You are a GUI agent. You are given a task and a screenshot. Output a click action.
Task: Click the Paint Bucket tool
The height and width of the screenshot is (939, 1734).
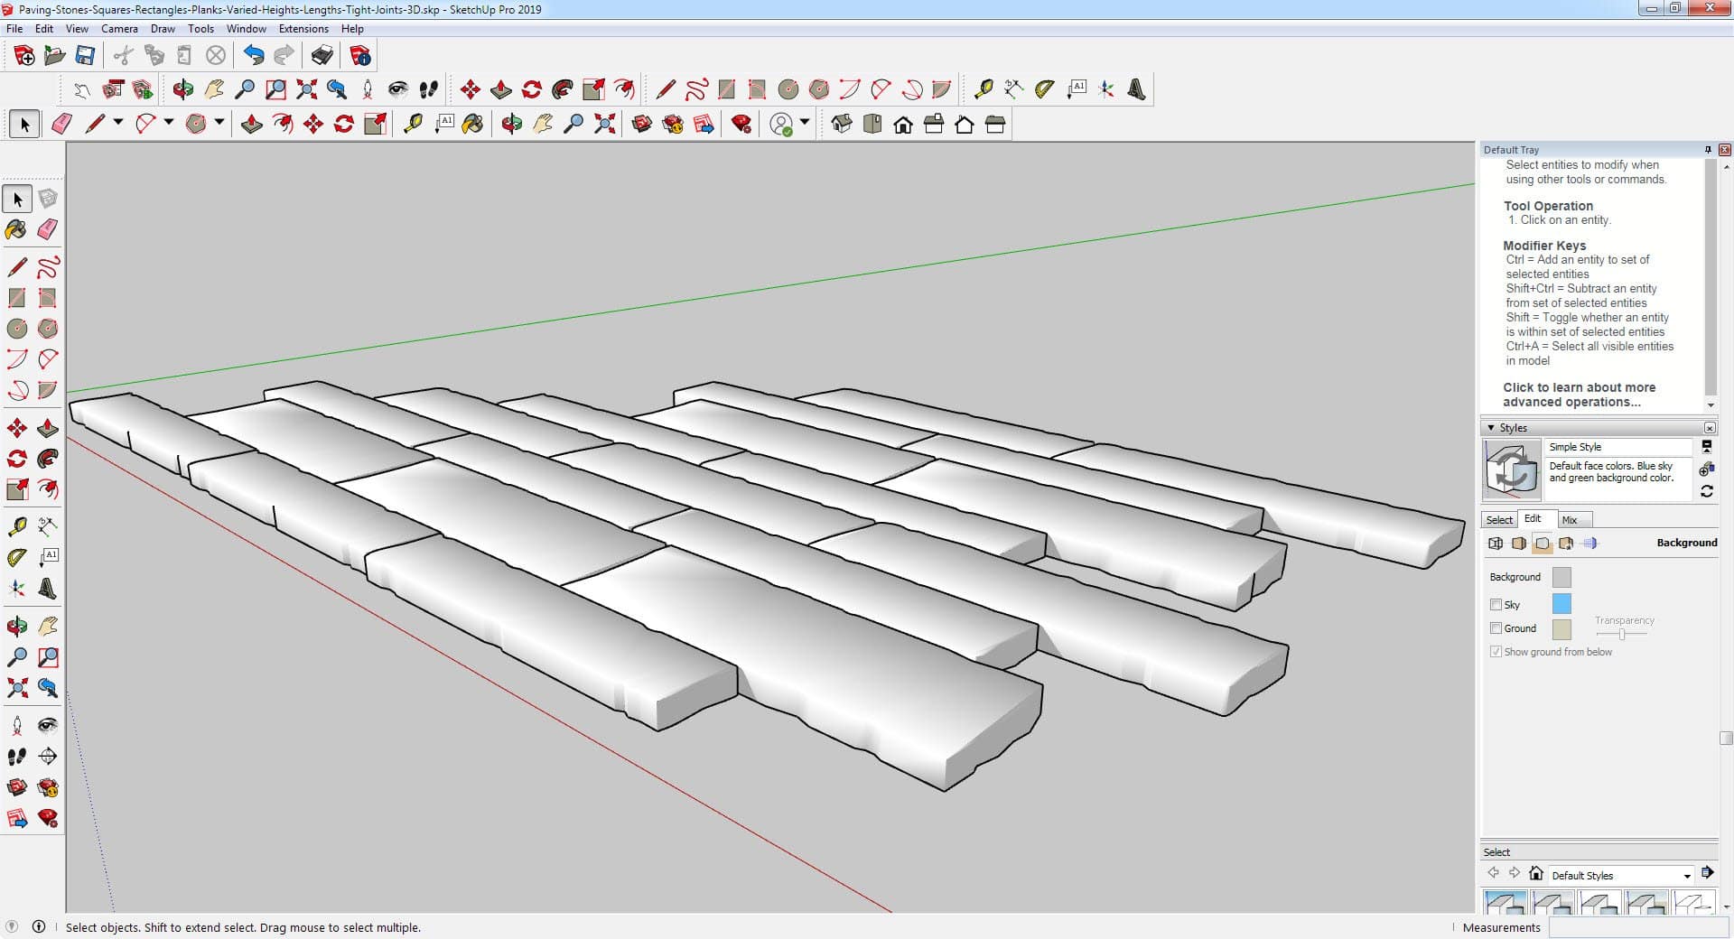click(16, 229)
